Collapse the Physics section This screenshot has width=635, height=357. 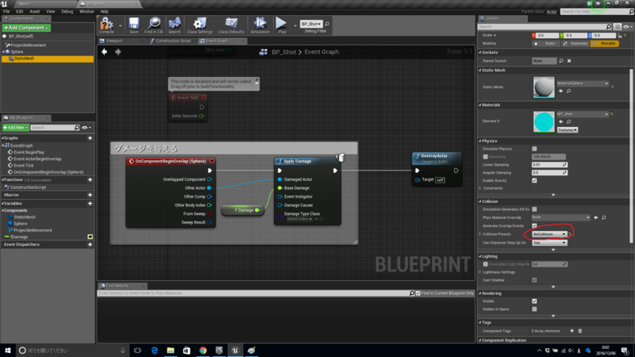[480, 141]
